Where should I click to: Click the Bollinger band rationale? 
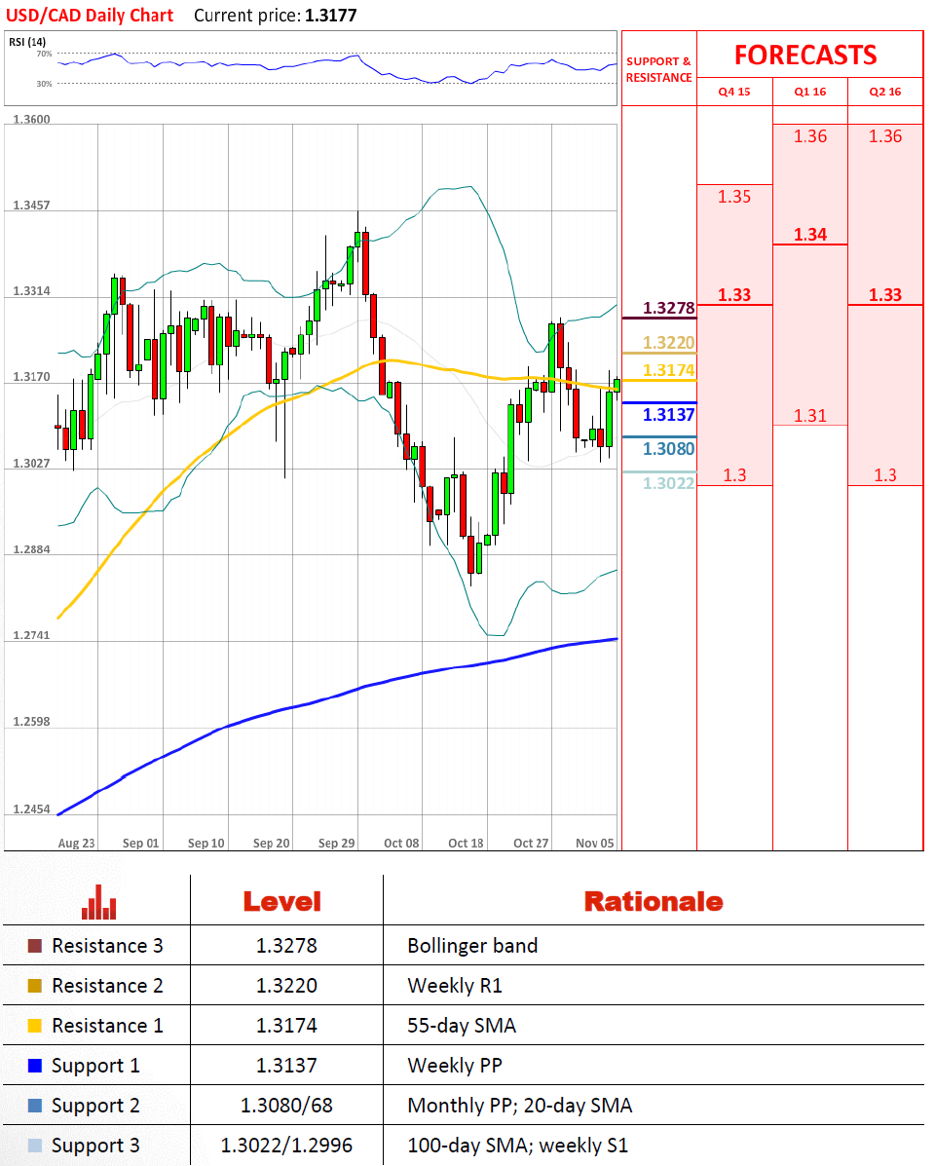[472, 946]
